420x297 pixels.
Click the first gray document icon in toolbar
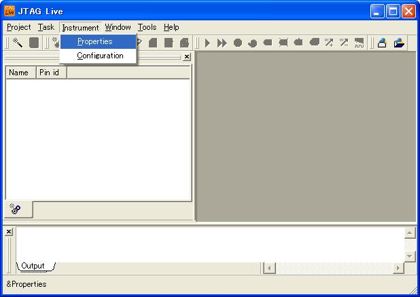tap(153, 43)
